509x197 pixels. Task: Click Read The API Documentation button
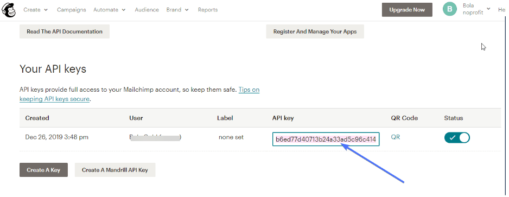tap(65, 31)
